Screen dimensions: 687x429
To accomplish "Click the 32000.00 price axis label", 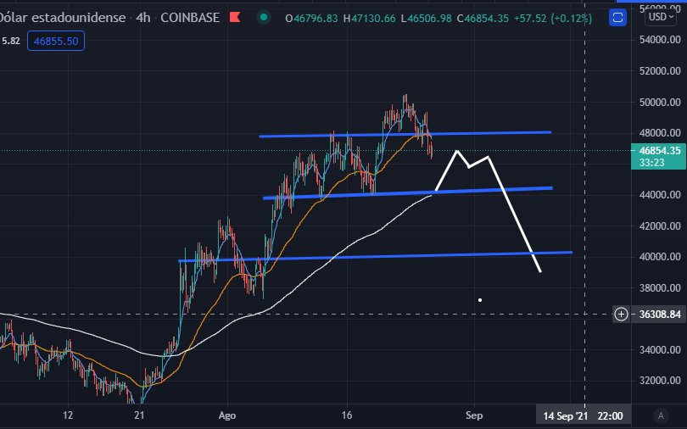I will tap(660, 381).
